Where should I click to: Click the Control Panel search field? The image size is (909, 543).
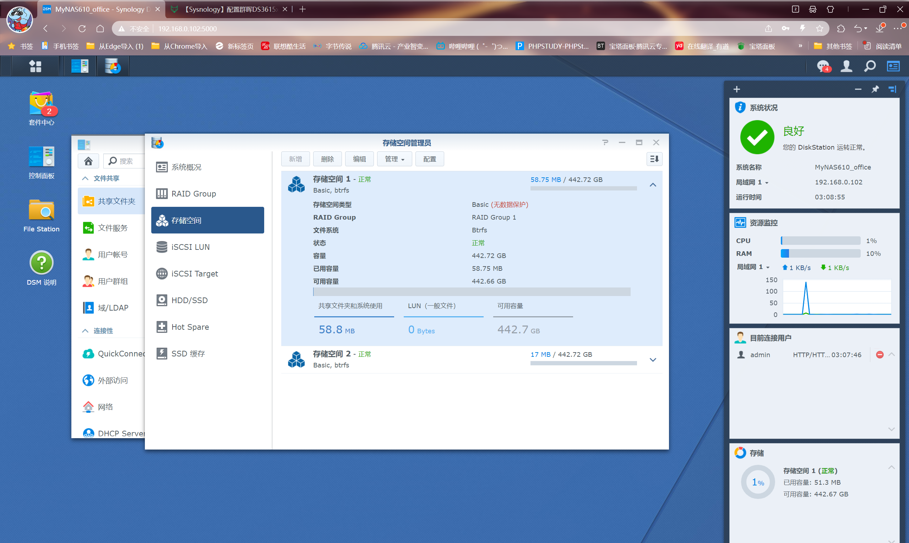124,161
